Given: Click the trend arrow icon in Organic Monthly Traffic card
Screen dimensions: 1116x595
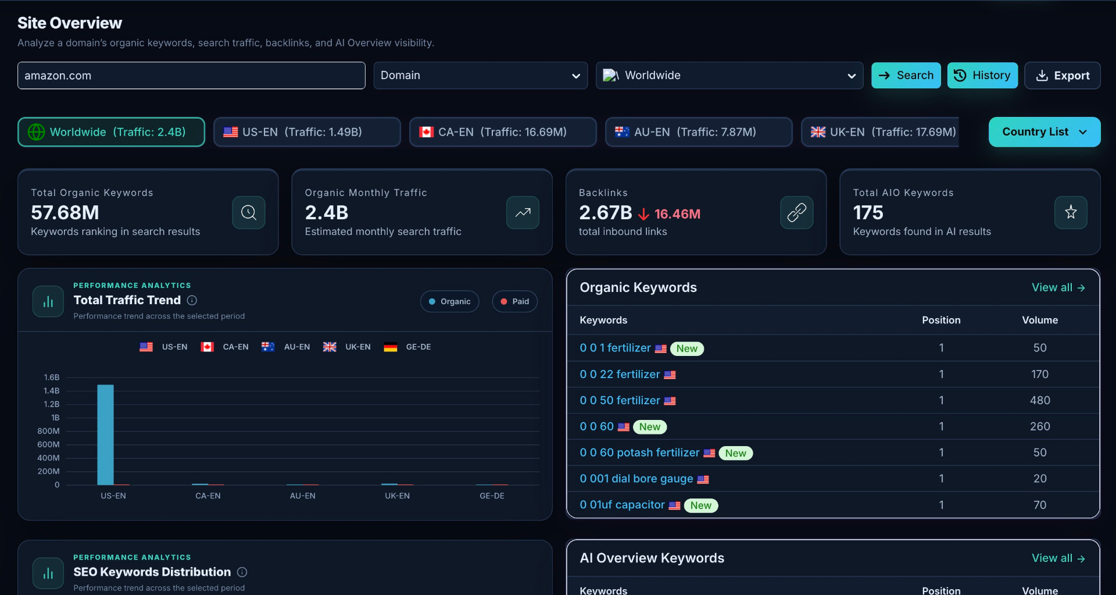Looking at the screenshot, I should [523, 212].
